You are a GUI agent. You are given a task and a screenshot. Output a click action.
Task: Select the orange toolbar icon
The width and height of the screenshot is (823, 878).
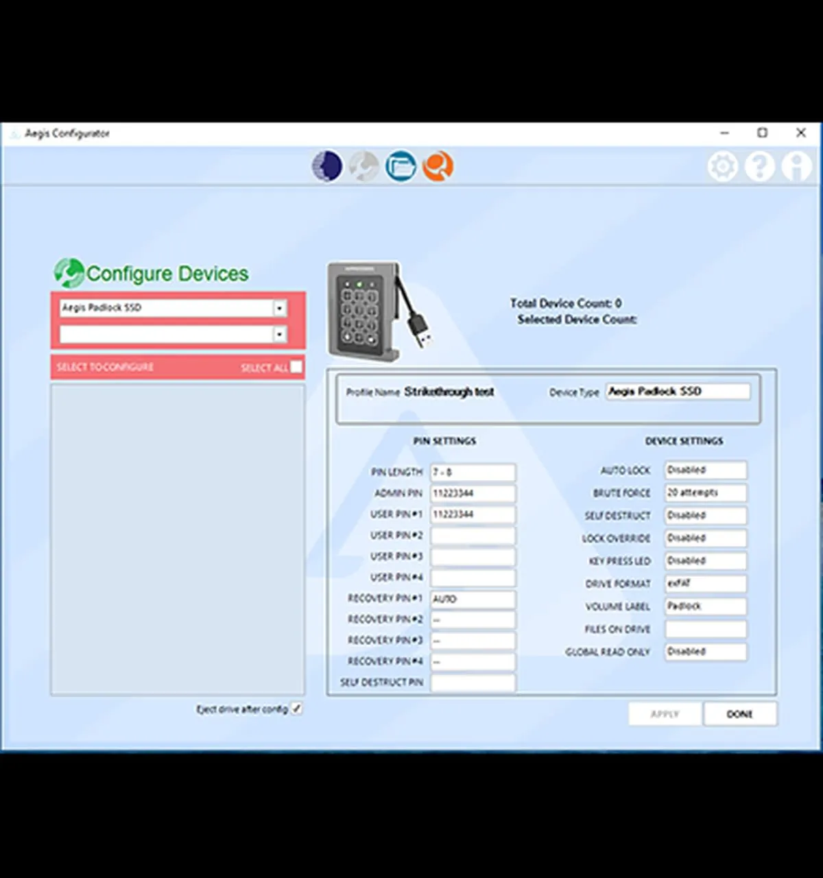438,166
